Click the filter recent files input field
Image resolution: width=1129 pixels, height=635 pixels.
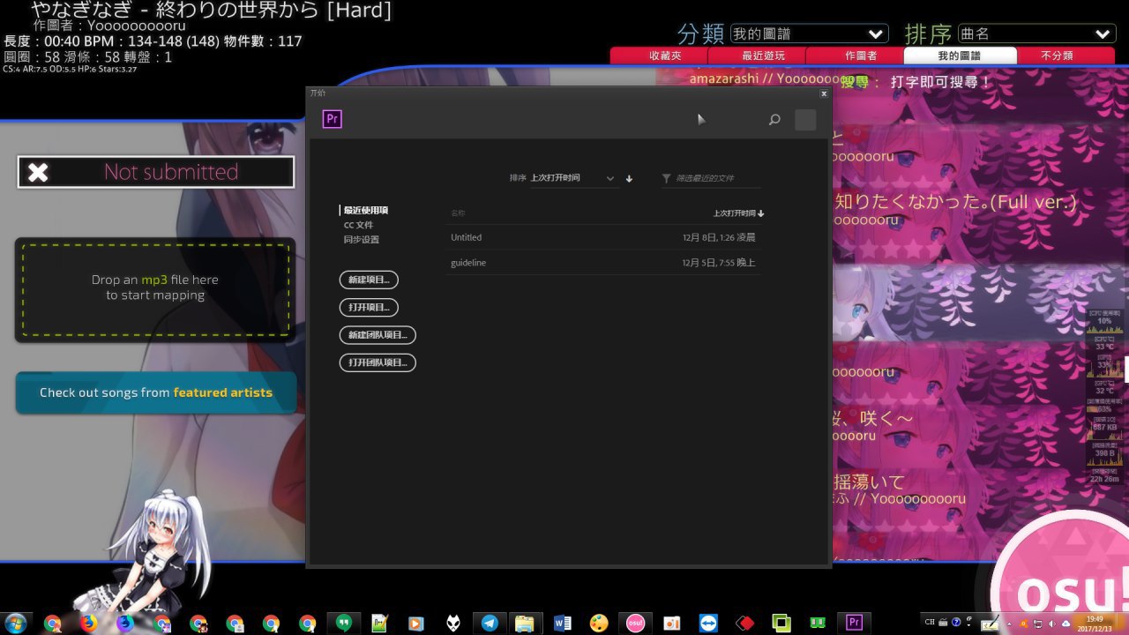tap(716, 178)
